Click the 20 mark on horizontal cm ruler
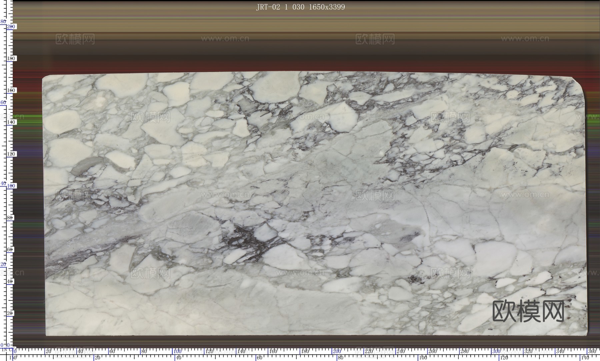This screenshot has height=361, width=600. 49,351
